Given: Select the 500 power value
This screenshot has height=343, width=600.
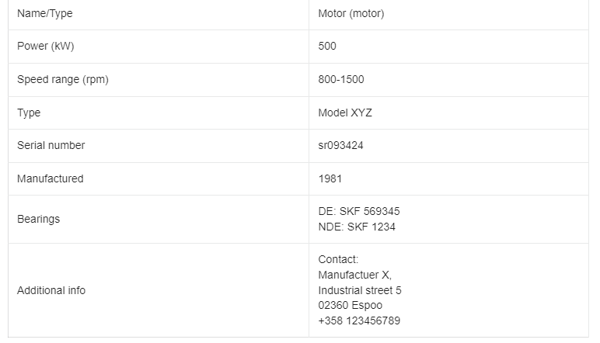Looking at the screenshot, I should (327, 47).
